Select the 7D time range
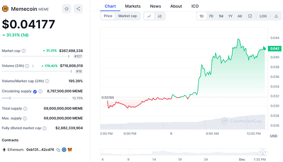This screenshot has height=162, width=283. tap(211, 16)
